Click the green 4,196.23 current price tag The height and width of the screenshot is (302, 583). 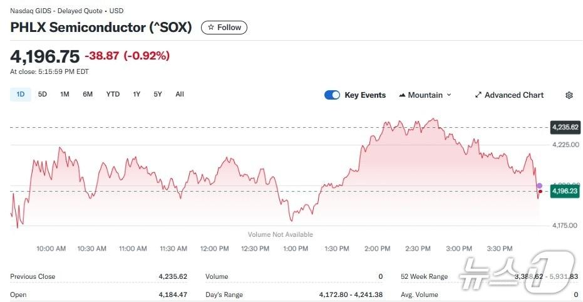(x=565, y=191)
